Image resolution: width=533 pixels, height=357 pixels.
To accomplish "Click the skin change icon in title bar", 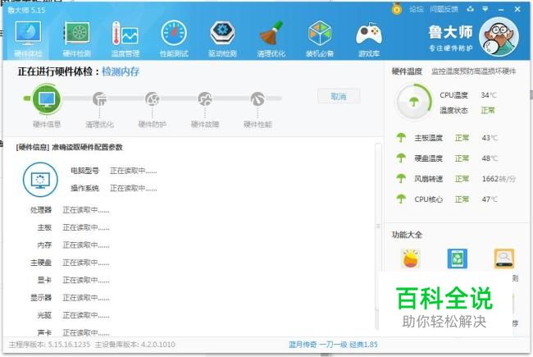I will point(471,9).
